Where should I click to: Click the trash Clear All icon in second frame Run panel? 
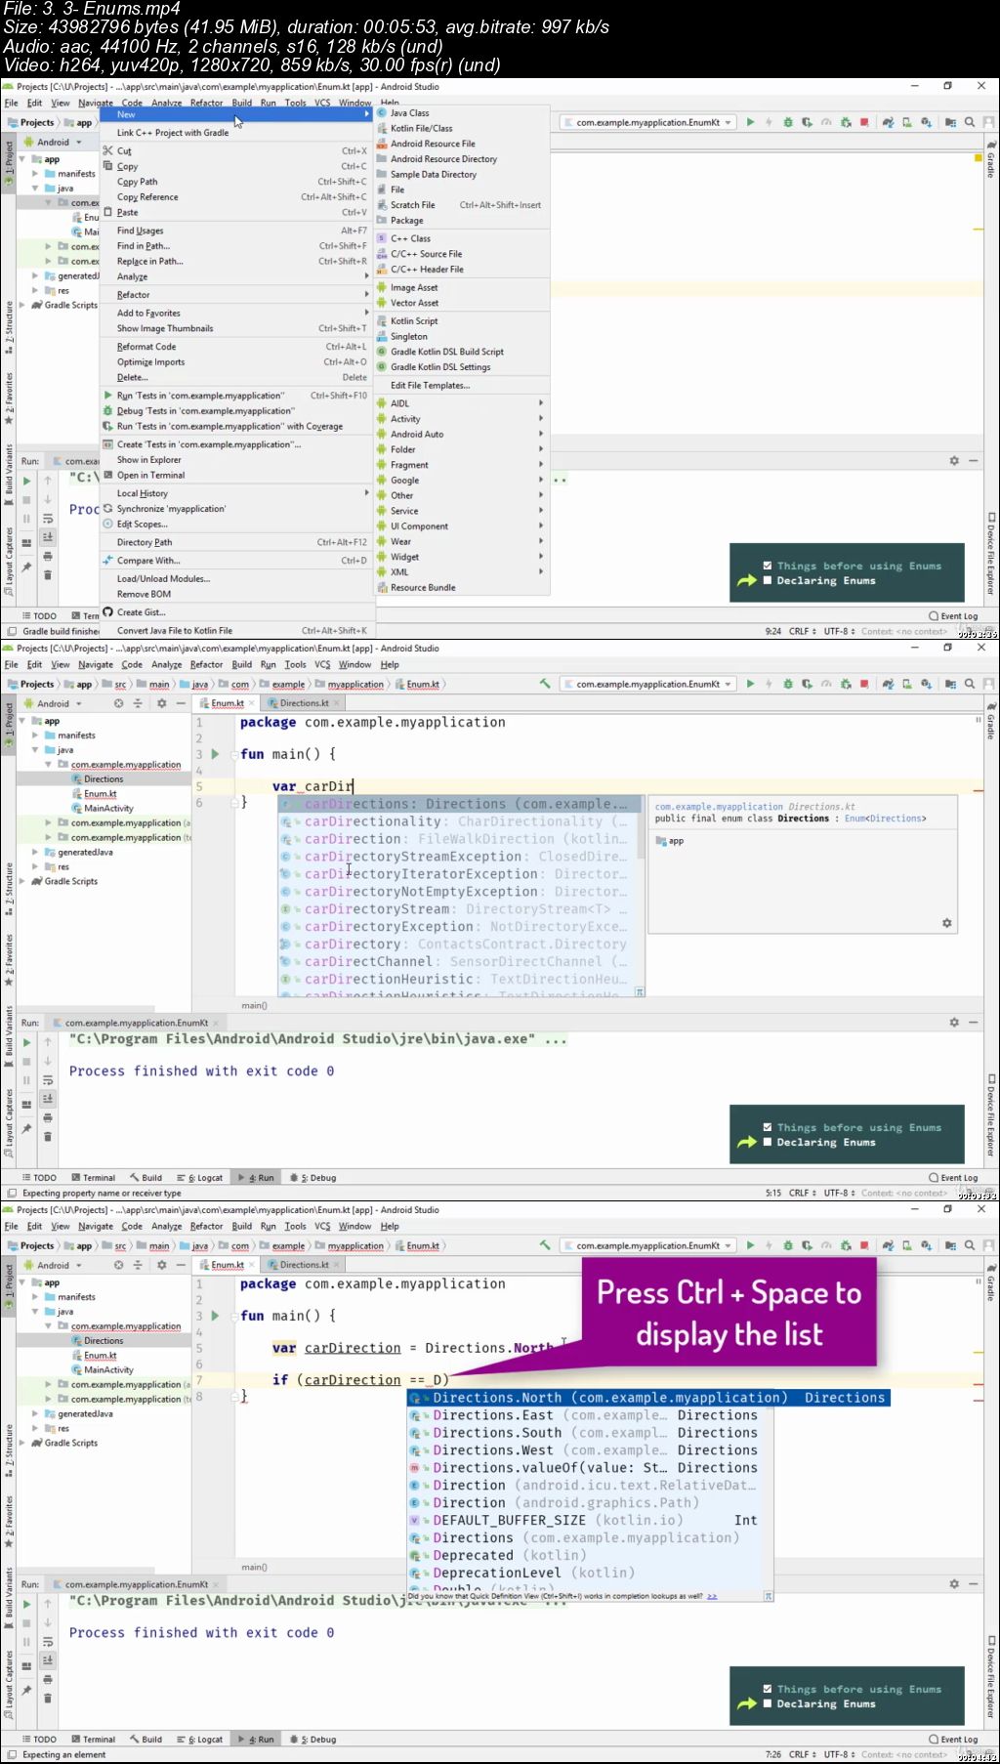click(x=47, y=1136)
